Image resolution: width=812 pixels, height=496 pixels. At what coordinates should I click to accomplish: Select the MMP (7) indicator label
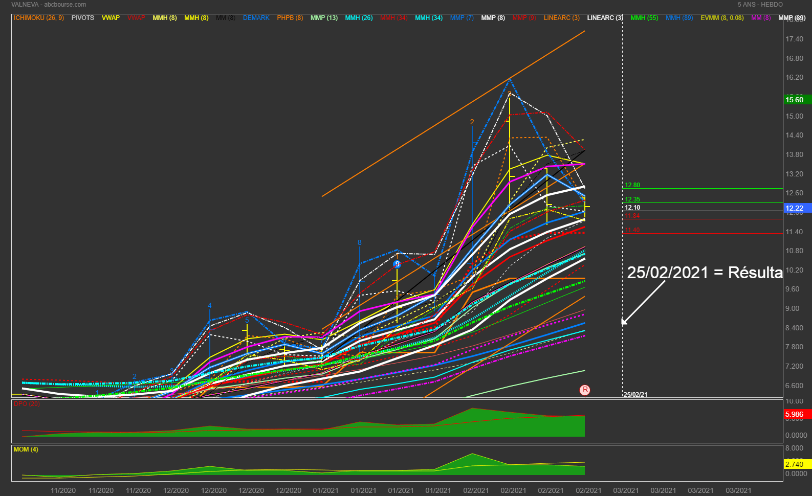tap(462, 18)
